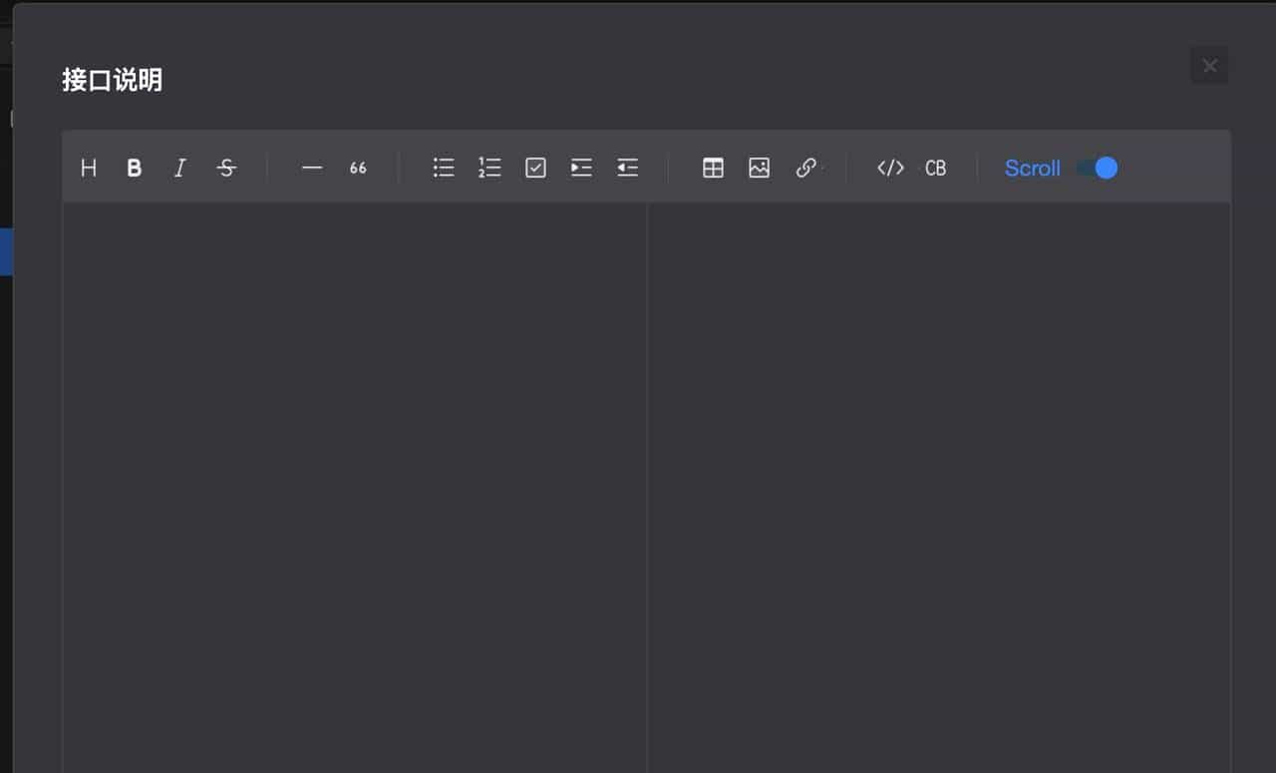Indent the current line
Viewport: 1276px width, 773px height.
pos(581,169)
